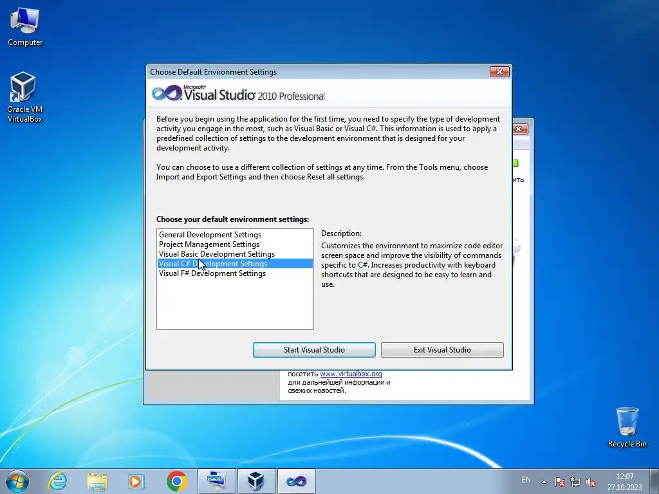
Task: Activate Visual Studio taskbar button
Action: point(296,481)
